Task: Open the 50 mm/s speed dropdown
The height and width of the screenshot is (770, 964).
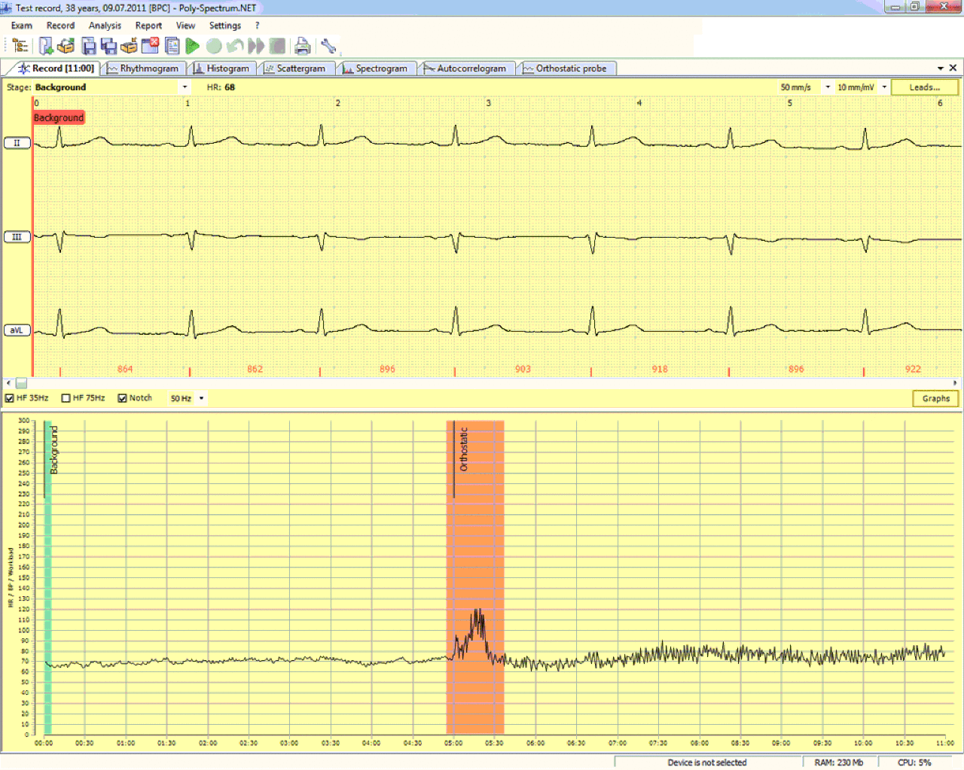Action: point(828,87)
